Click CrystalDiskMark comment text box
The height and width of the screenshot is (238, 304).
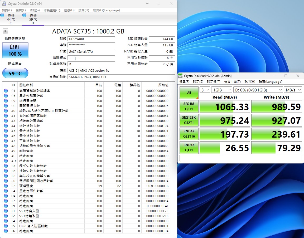pyautogui.click(x=241, y=158)
